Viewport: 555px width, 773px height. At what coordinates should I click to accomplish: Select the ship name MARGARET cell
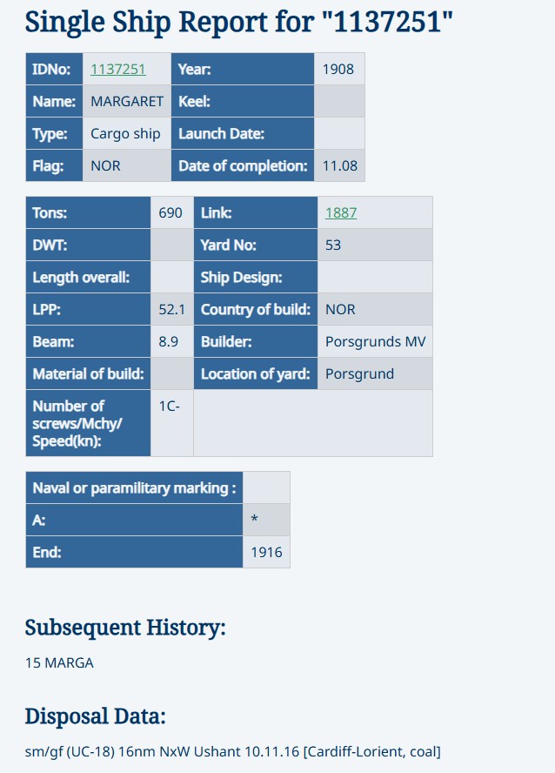[126, 101]
